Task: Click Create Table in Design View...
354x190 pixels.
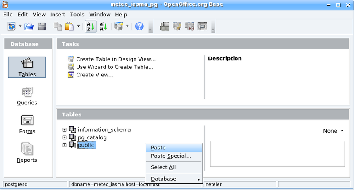Action: 116,59
